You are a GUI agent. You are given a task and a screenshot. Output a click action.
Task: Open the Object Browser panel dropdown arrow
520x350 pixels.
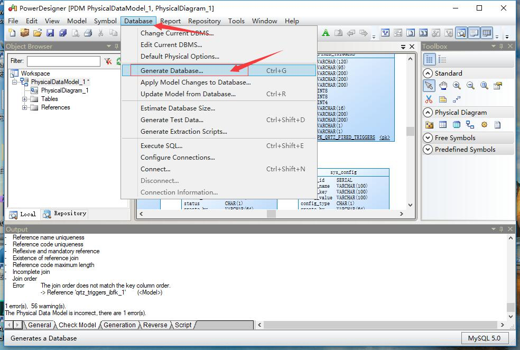pyautogui.click(x=108, y=46)
